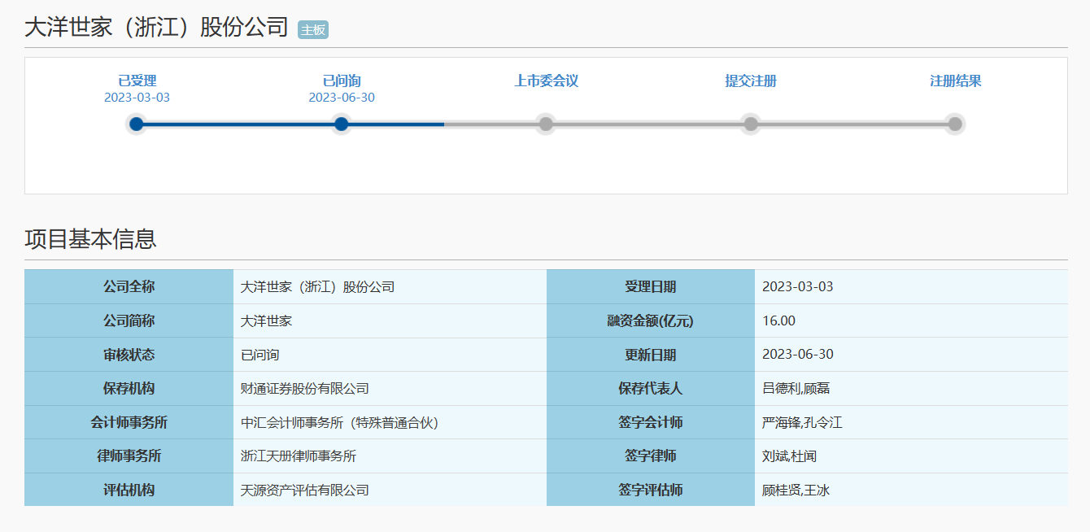
Task: Click the 受理日期 header cell
Action: pyautogui.click(x=651, y=287)
